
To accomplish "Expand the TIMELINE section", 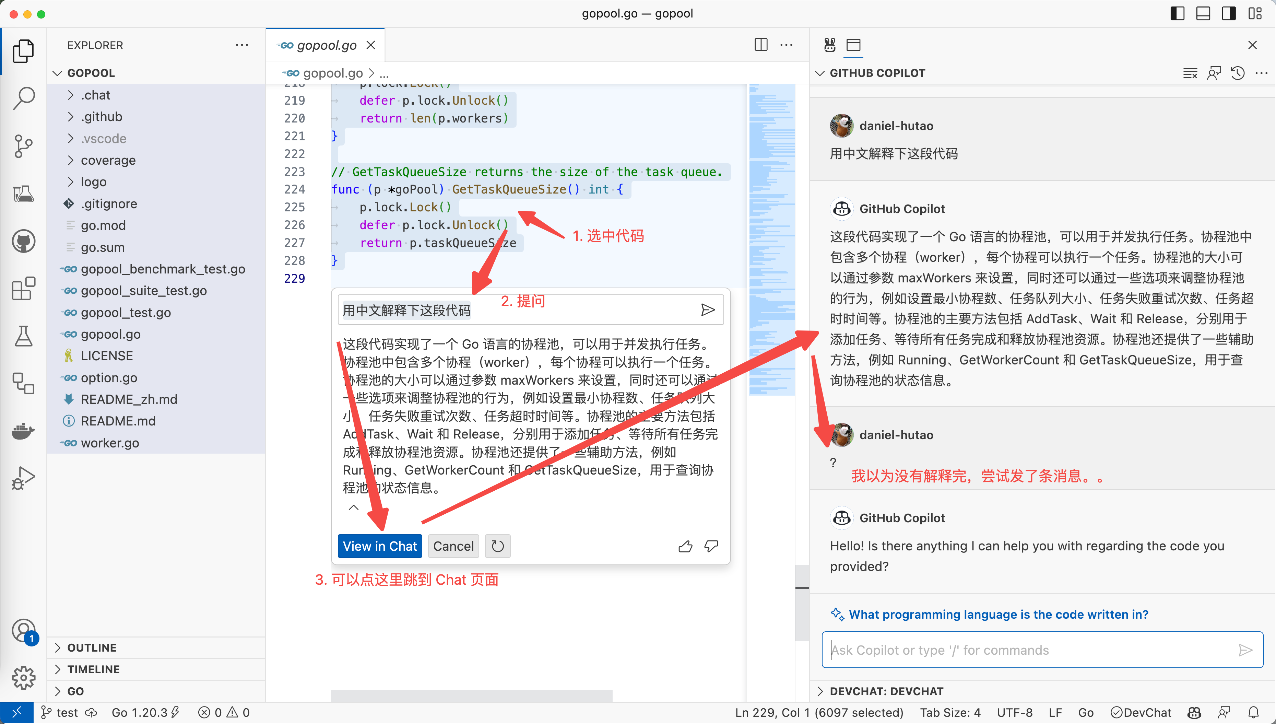I will point(156,669).
